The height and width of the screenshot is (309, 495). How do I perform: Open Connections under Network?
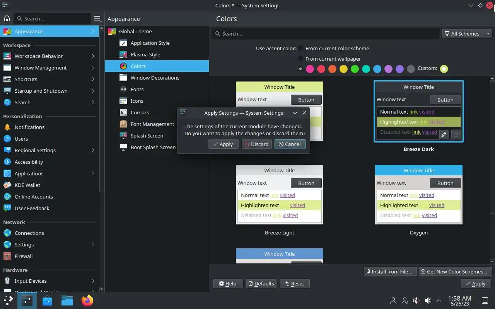(49, 233)
